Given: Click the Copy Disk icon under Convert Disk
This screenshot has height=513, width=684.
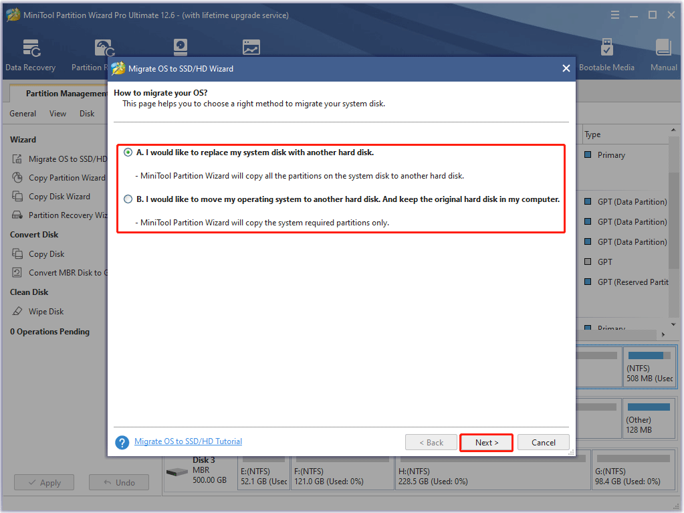Looking at the screenshot, I should (17, 253).
